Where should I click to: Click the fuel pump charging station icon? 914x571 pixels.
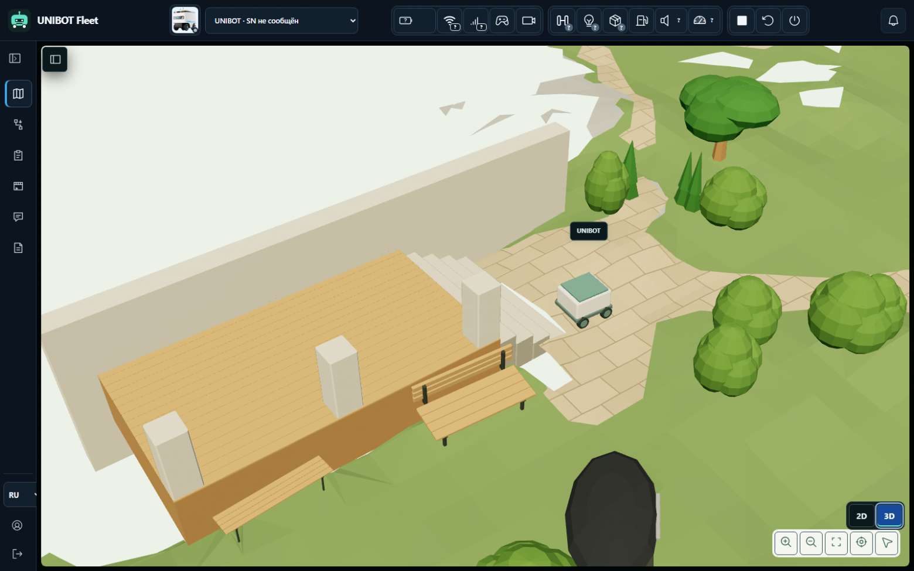click(642, 21)
